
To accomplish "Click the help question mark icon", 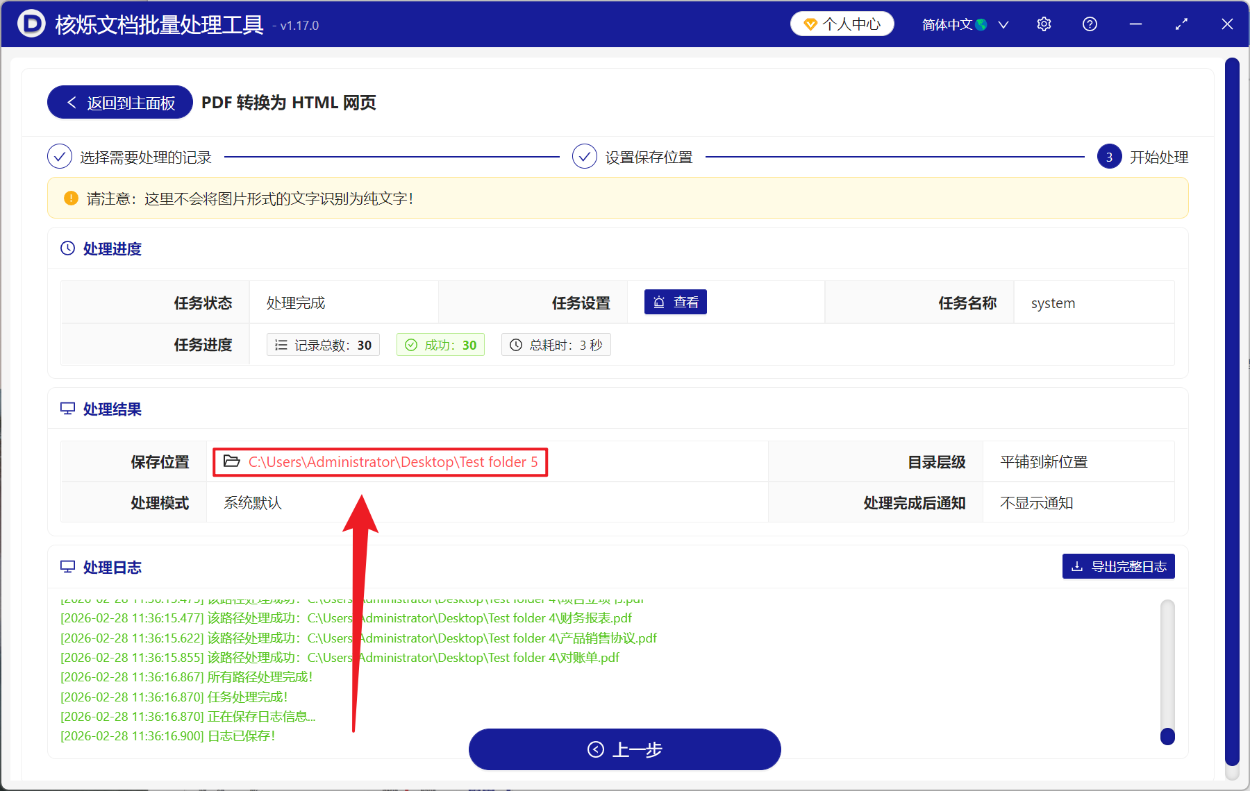I will click(1090, 24).
